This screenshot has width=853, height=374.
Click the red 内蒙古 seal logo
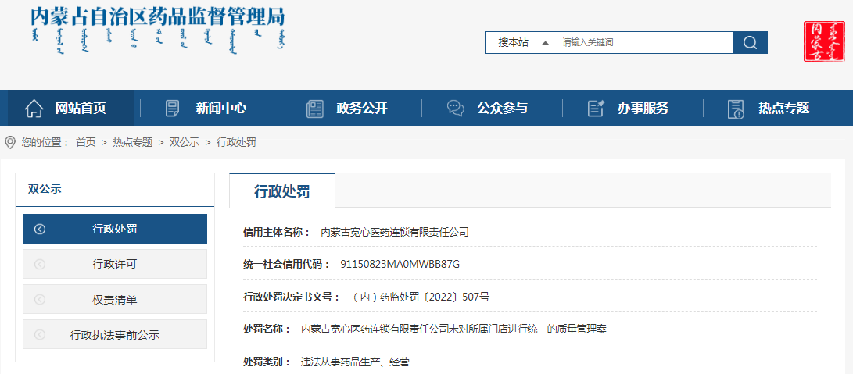[x=824, y=41]
